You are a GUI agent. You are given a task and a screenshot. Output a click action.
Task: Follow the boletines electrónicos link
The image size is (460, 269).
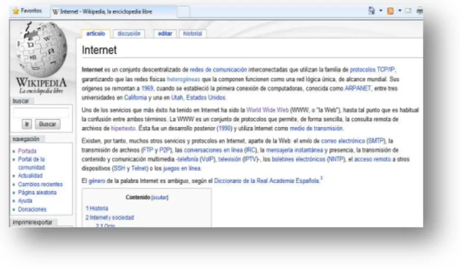[x=299, y=159]
